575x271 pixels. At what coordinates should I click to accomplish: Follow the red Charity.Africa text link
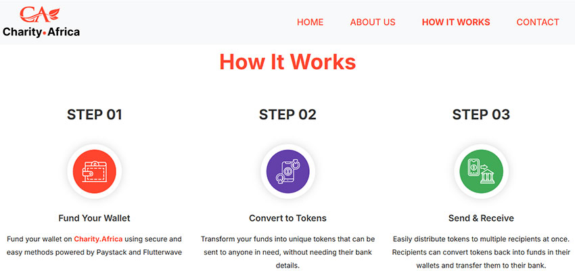(x=98, y=239)
